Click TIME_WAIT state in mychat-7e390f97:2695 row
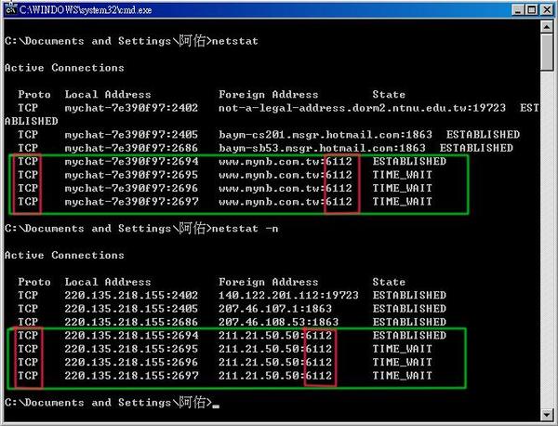This screenshot has height=426, width=558. (x=403, y=175)
